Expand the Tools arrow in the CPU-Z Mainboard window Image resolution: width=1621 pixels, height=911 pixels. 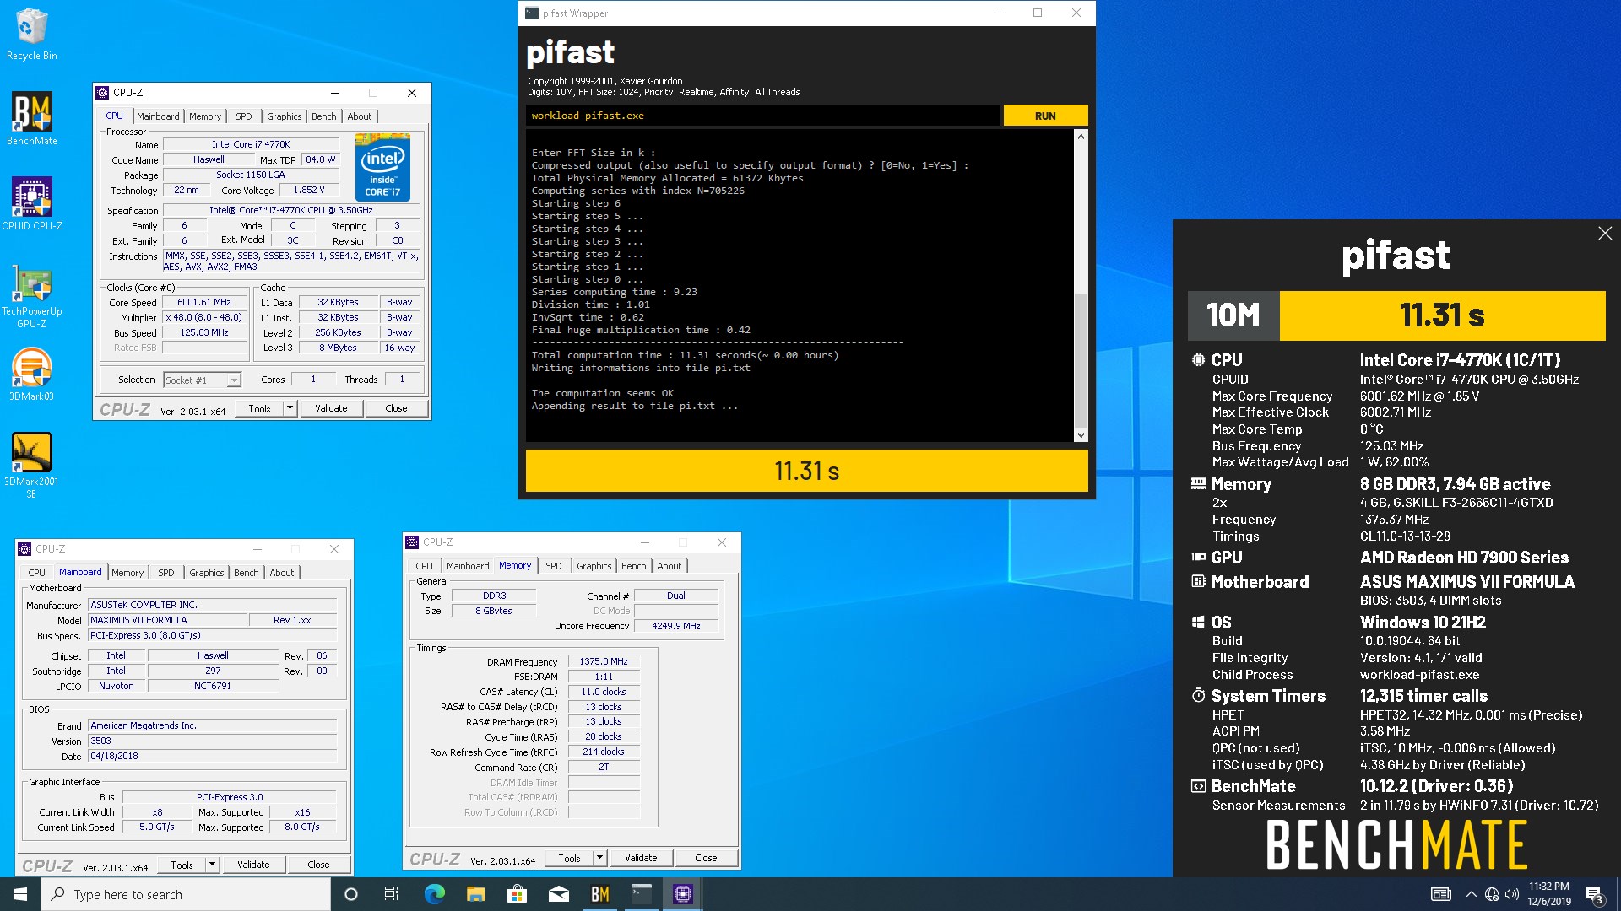click(212, 865)
